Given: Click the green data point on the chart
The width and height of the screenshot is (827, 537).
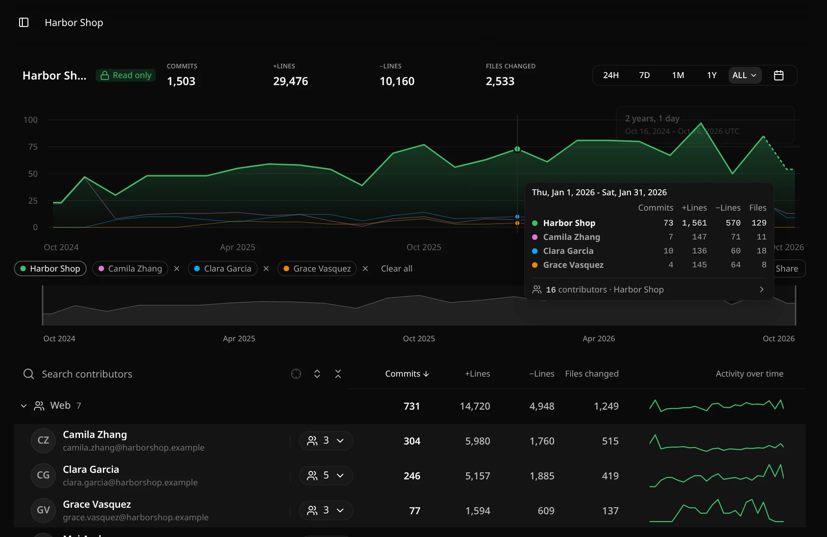Looking at the screenshot, I should pyautogui.click(x=517, y=149).
